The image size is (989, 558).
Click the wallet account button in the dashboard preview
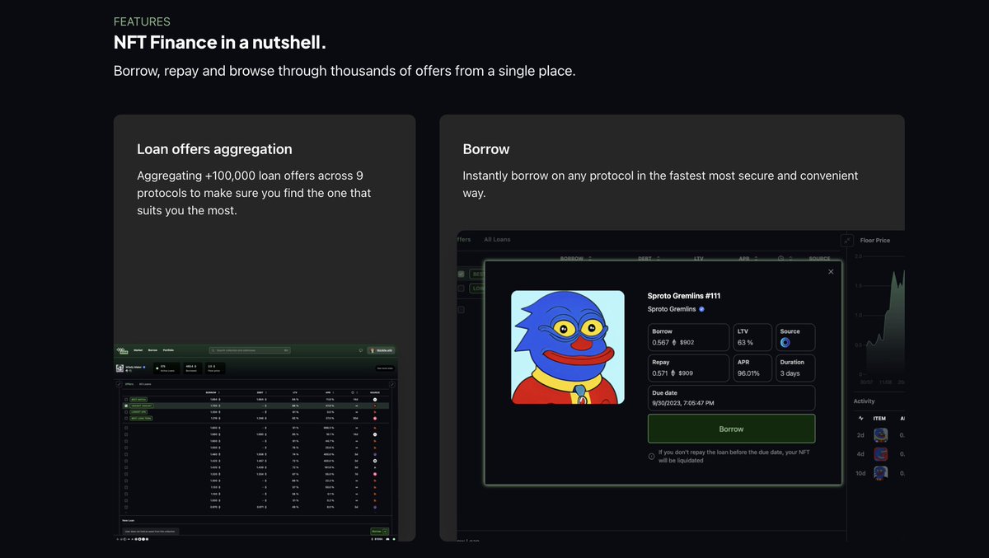[381, 350]
